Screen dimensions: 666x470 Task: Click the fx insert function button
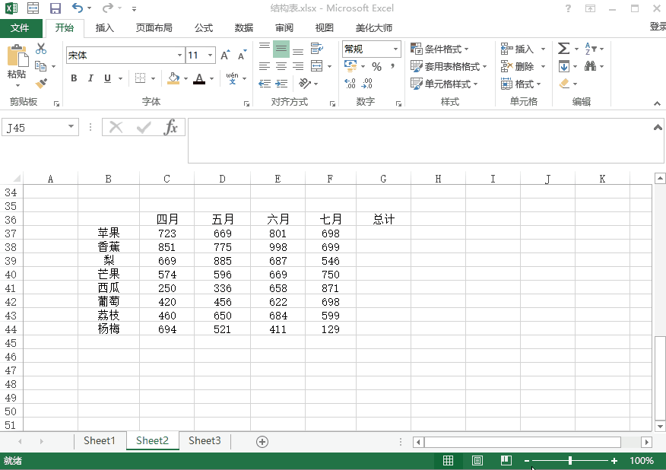tap(170, 127)
